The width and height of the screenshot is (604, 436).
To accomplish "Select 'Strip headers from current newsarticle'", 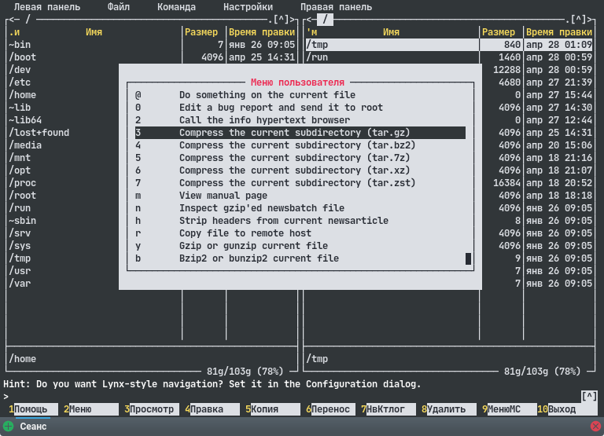I will (300, 221).
